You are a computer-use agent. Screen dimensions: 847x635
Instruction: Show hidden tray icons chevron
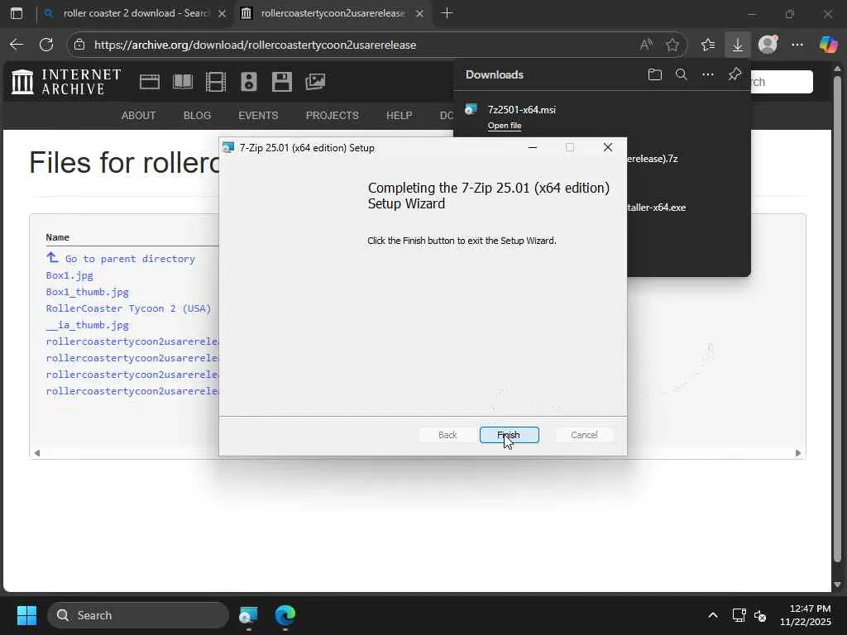713,615
